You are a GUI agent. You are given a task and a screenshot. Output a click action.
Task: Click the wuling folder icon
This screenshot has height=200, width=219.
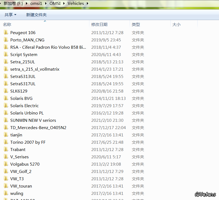coord(6,193)
